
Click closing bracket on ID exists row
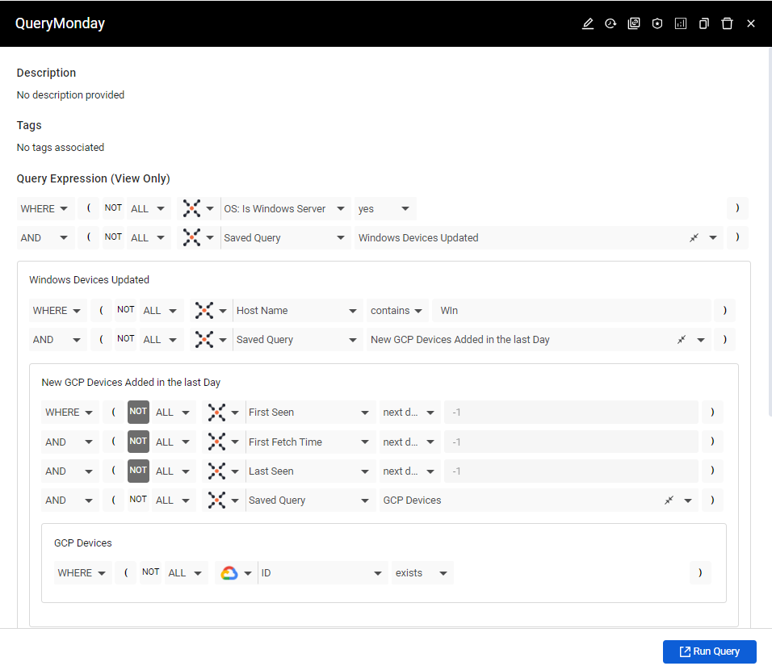(x=700, y=572)
